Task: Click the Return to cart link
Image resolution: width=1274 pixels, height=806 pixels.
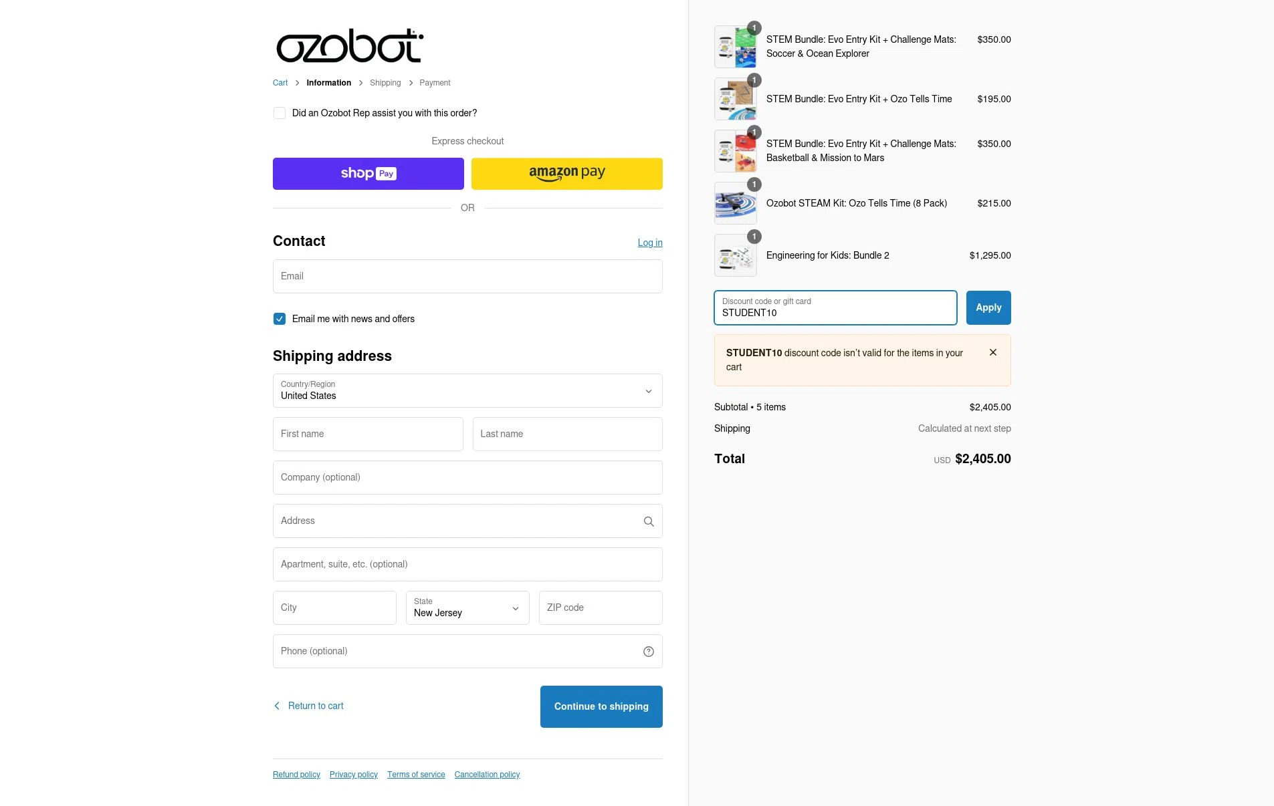Action: pyautogui.click(x=315, y=706)
